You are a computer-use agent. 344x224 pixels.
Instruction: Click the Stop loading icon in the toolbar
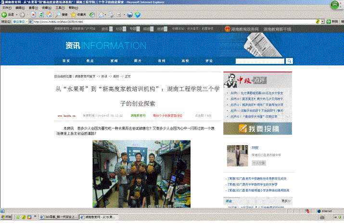[x=33, y=15]
